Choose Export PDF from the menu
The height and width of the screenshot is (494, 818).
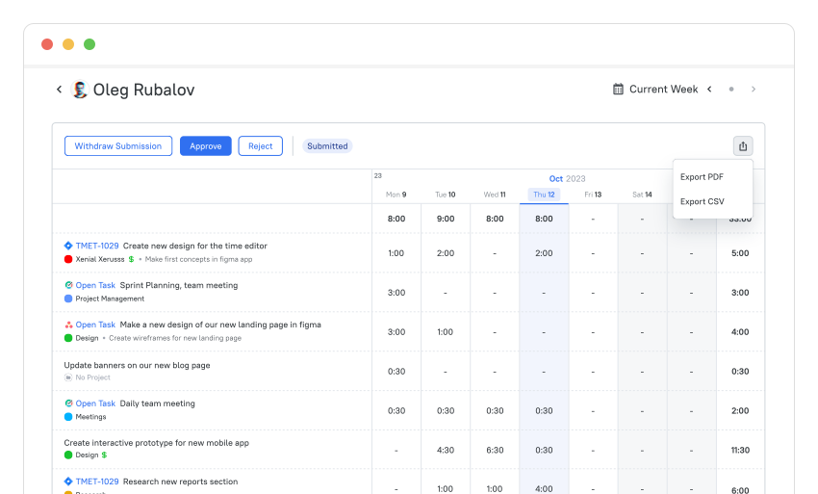point(702,177)
